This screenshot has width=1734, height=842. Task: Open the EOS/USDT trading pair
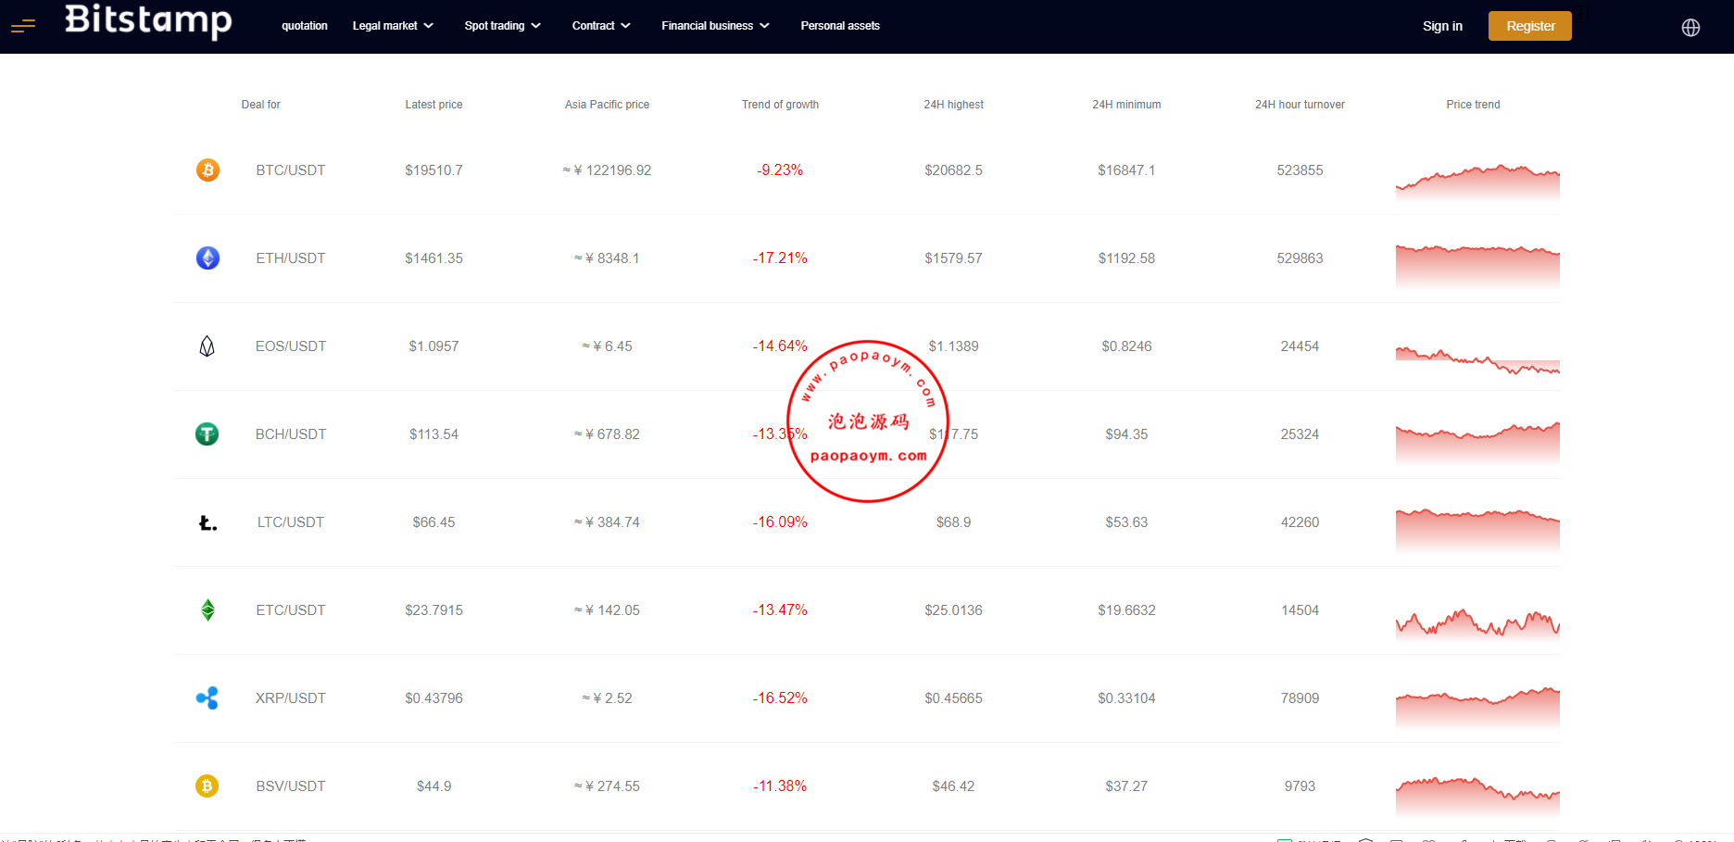pyautogui.click(x=291, y=346)
